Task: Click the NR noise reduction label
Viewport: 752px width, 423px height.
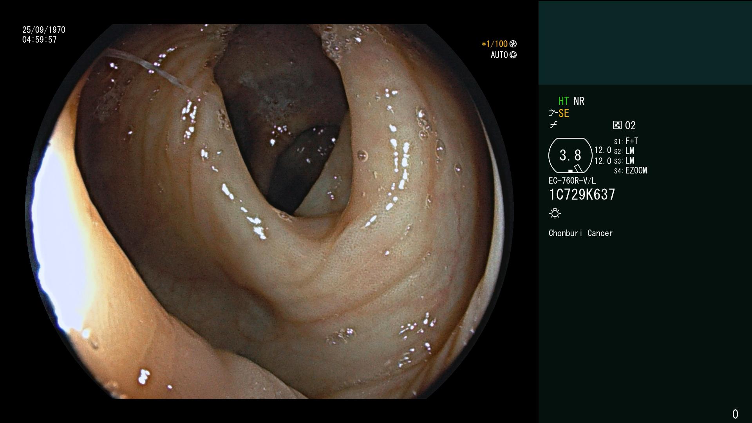Action: coord(579,101)
